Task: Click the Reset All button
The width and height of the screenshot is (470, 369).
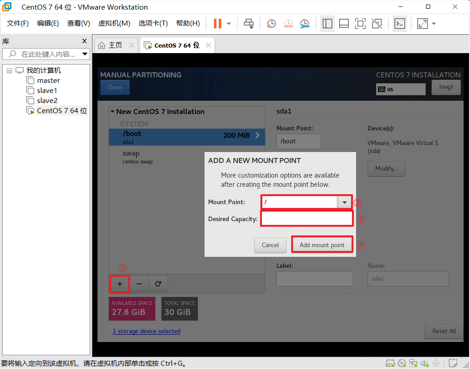Action: [x=444, y=331]
